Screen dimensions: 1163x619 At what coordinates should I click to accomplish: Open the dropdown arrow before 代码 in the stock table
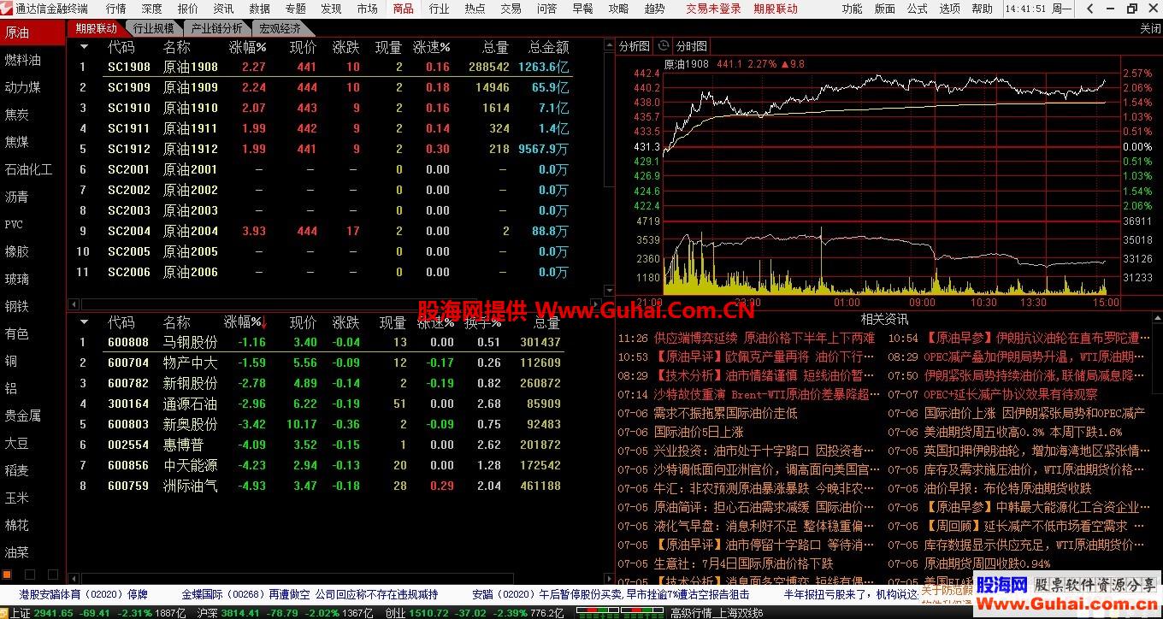coord(84,322)
